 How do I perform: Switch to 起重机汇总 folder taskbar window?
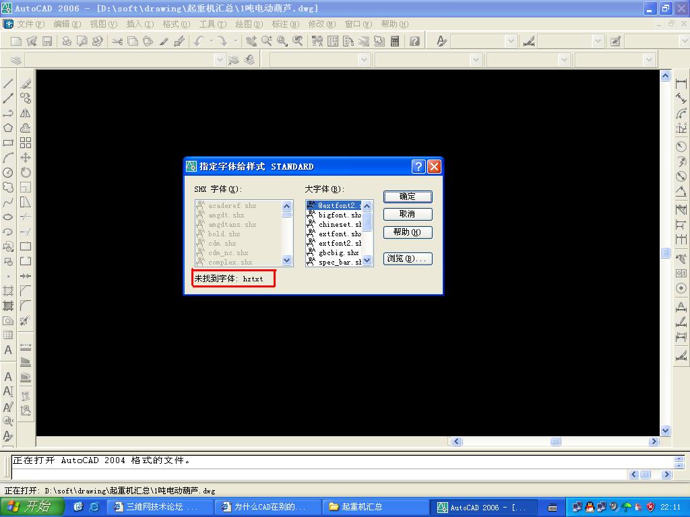pos(375,507)
